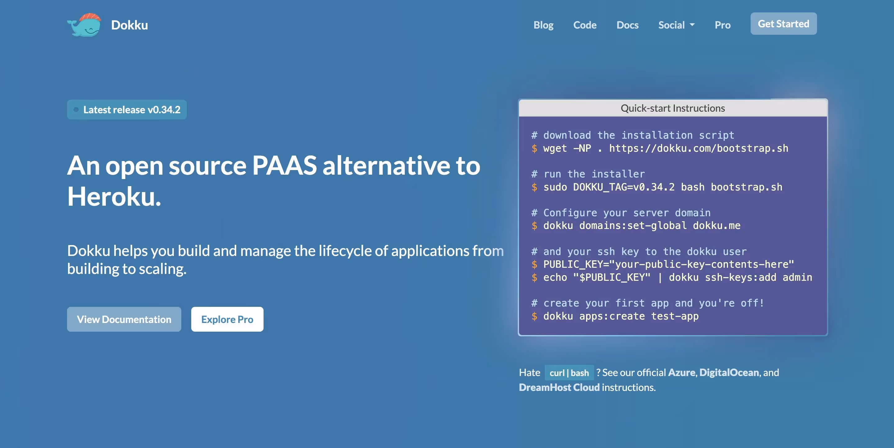Expand the Social dropdown menu
Screen dimensions: 894x448
pyautogui.click(x=671, y=25)
